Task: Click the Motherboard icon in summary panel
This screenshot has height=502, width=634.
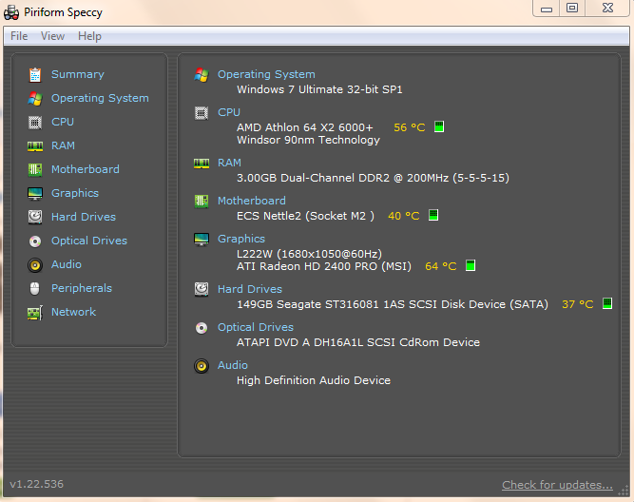Action: point(202,201)
